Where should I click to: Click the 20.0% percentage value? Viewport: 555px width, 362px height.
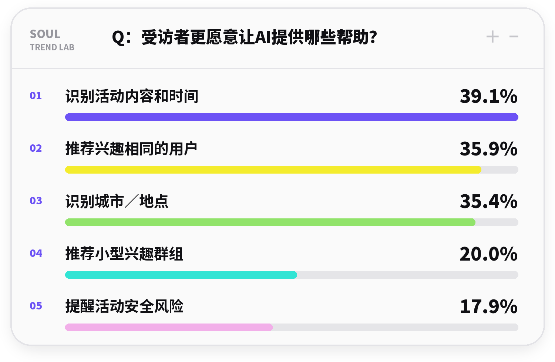(489, 254)
